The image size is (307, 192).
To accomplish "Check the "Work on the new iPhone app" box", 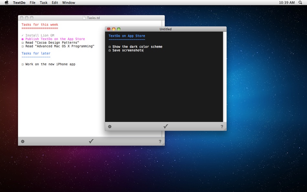I will pyautogui.click(x=23, y=64).
